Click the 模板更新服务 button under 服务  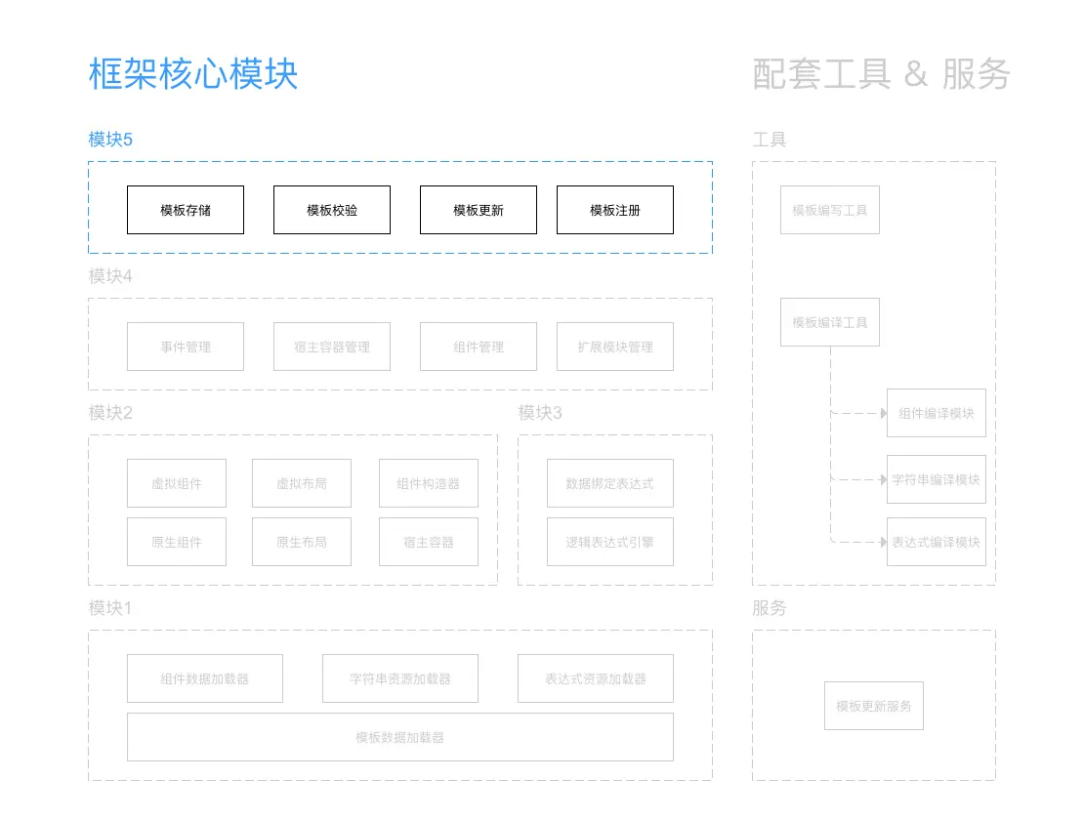[x=873, y=706]
